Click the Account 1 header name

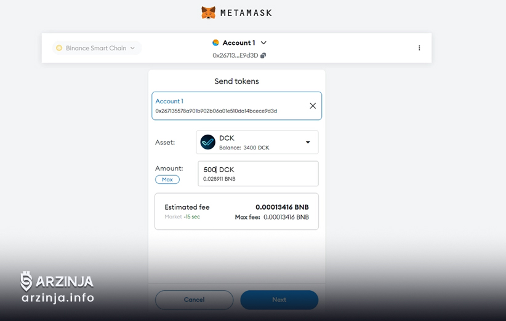tap(239, 42)
